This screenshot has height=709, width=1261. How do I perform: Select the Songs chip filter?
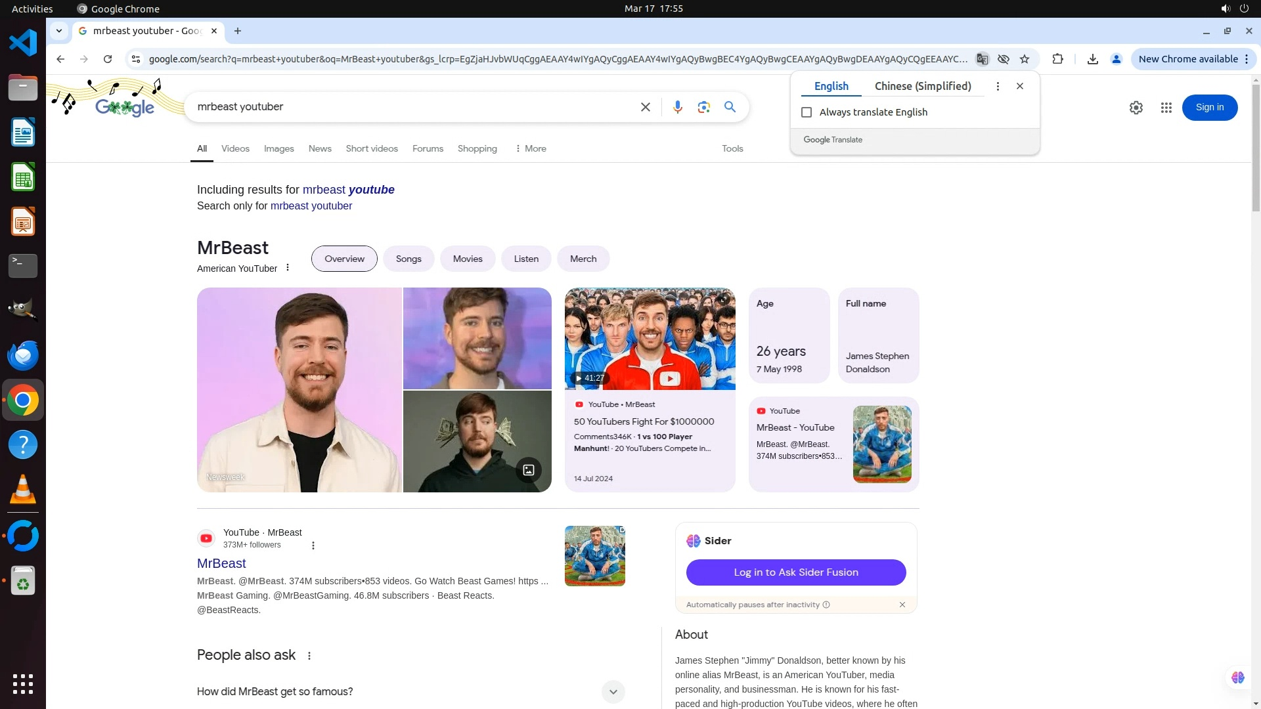tap(408, 259)
